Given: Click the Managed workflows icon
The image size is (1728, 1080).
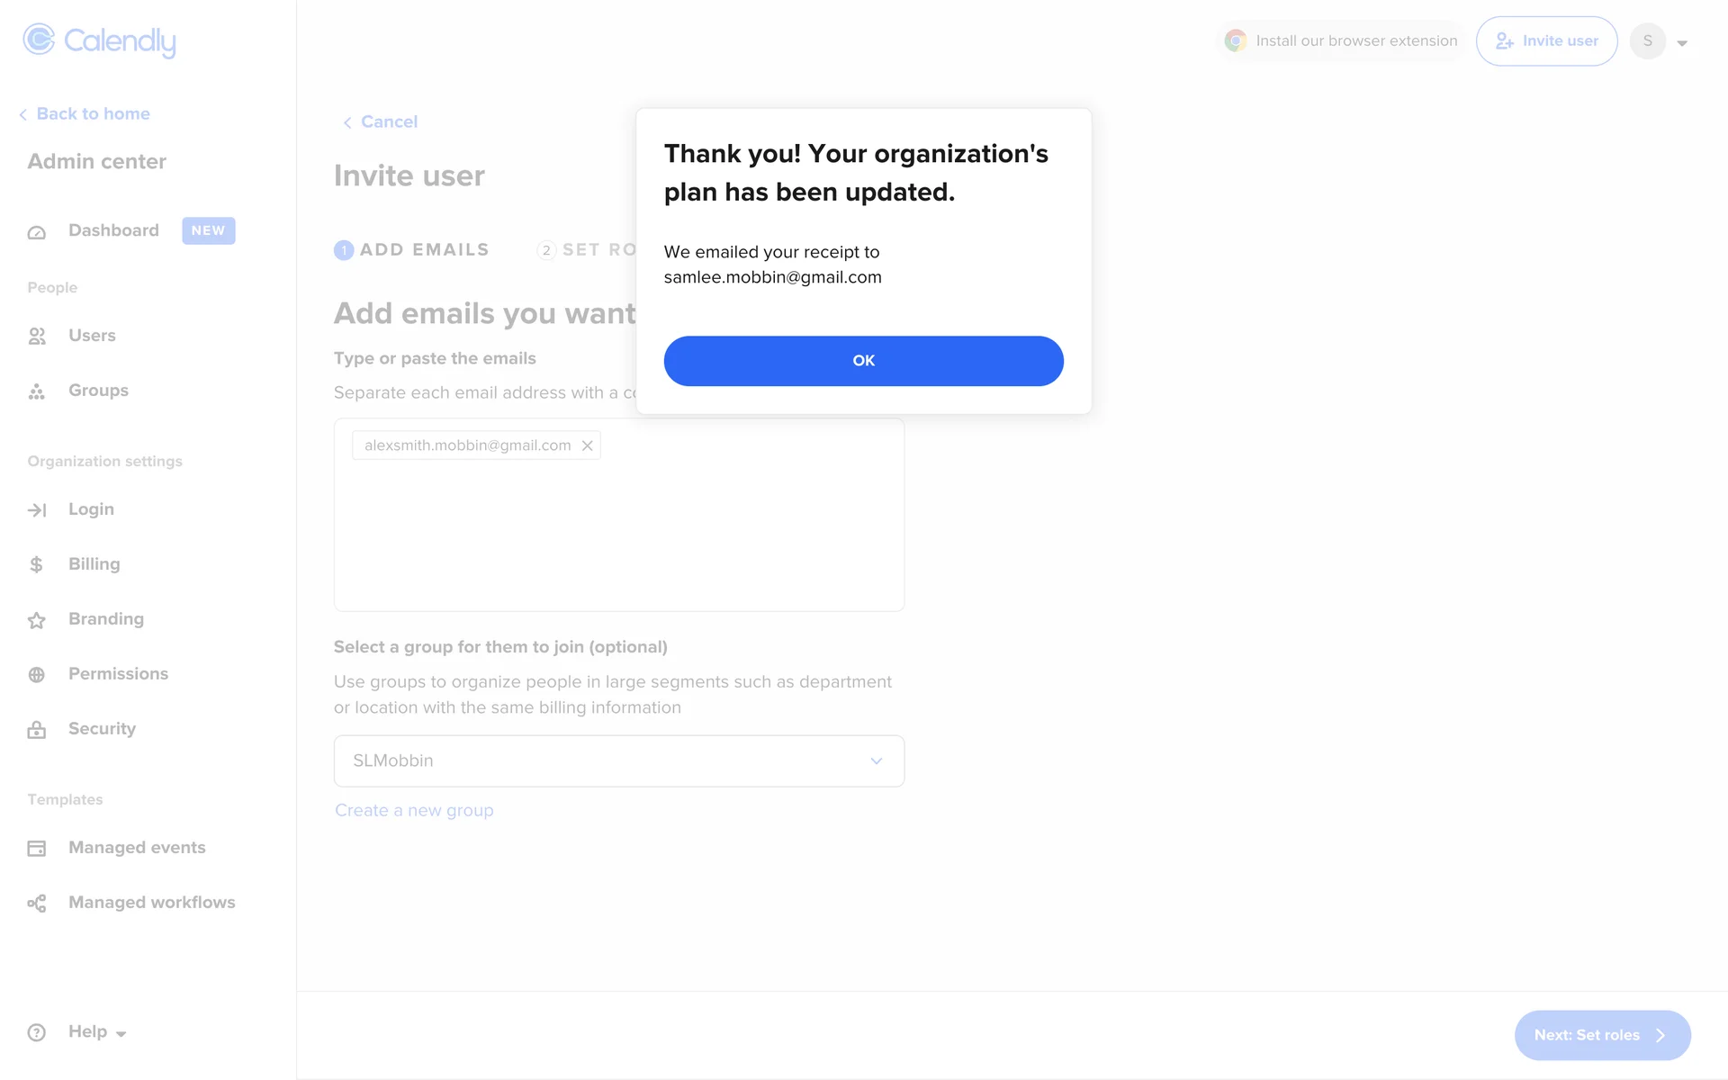Looking at the screenshot, I should pyautogui.click(x=37, y=904).
